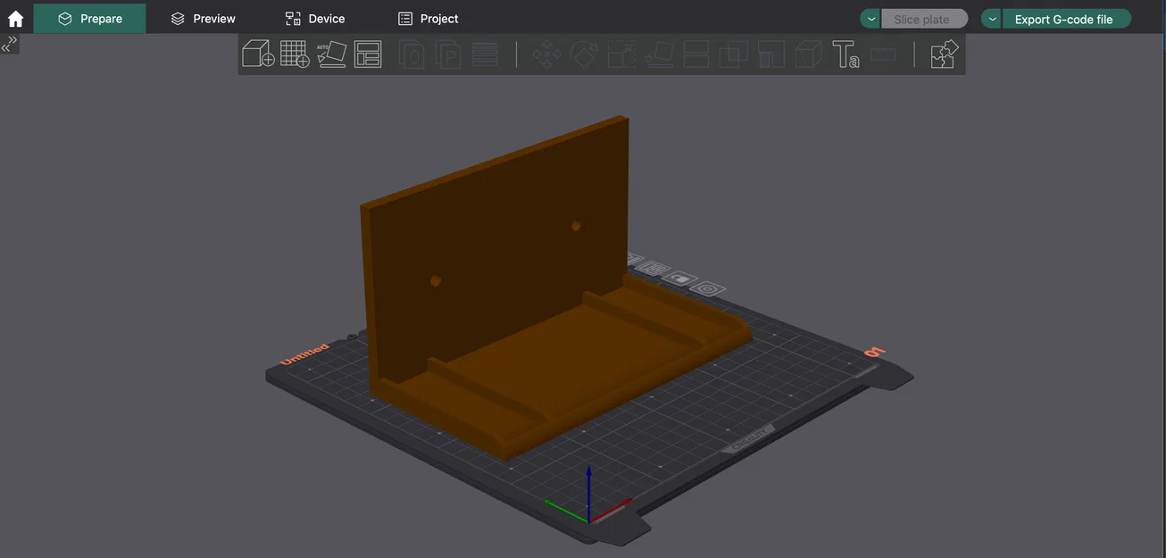The image size is (1166, 558).
Task: Arrange all objects from top toolbar
Action: point(368,54)
